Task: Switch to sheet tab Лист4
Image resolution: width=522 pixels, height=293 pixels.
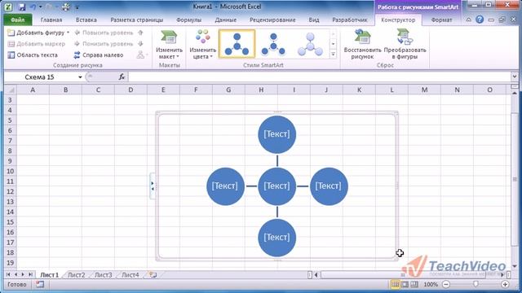Action: [x=130, y=275]
